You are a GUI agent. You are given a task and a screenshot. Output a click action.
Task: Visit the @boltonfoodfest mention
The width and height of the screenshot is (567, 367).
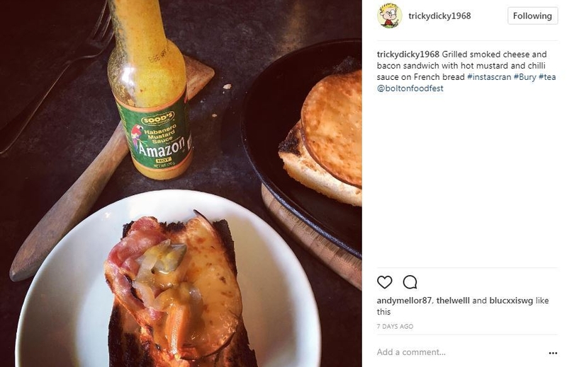coord(410,88)
